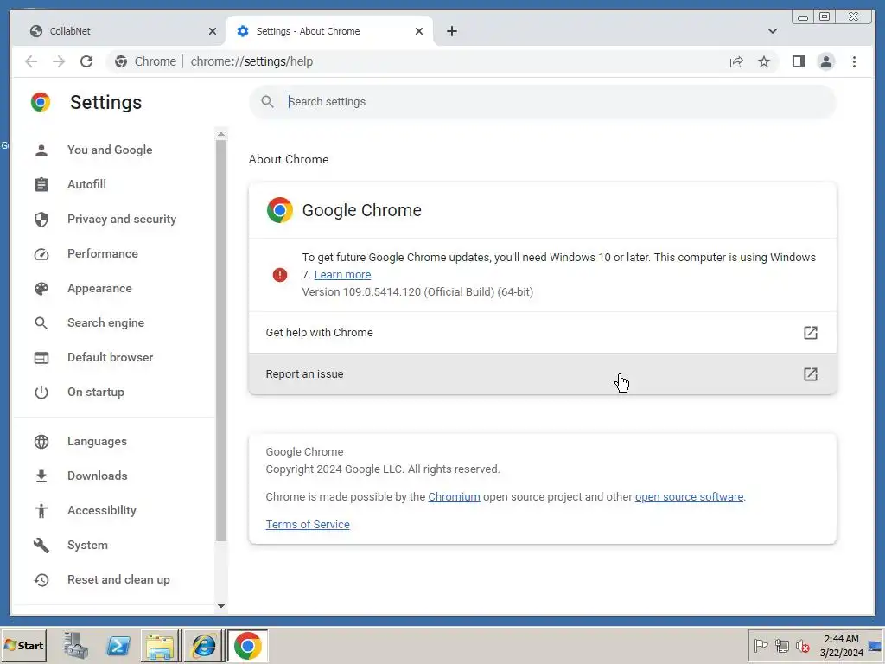Open Autofill settings
Screen dimensions: 885x664
pos(87,184)
